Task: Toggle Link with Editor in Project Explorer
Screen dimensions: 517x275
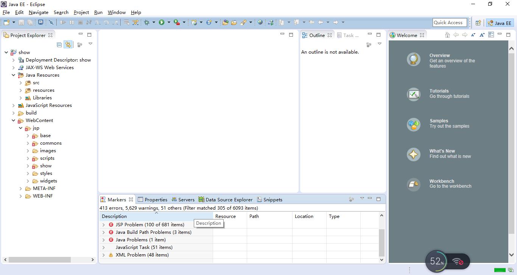Action: [68, 45]
